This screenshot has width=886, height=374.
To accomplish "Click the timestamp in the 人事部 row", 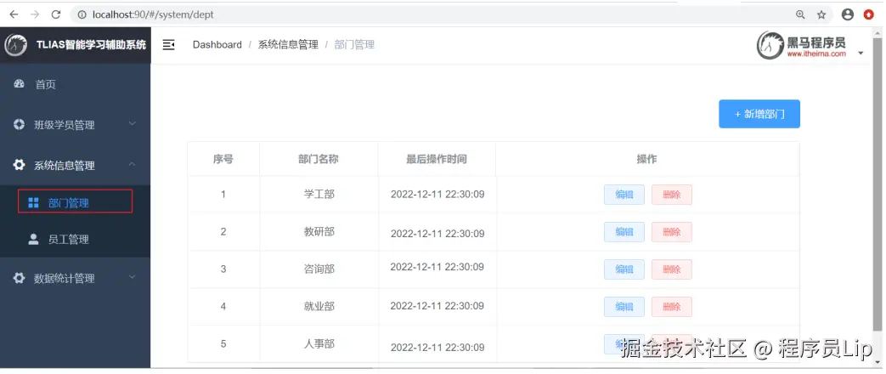I will coord(437,348).
